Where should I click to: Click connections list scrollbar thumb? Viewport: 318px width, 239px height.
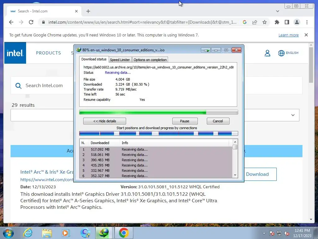(235, 147)
